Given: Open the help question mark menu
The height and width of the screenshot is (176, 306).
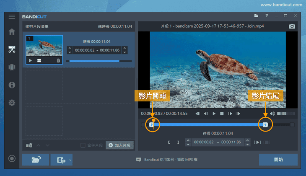Looking at the screenshot, I should coord(267,16).
